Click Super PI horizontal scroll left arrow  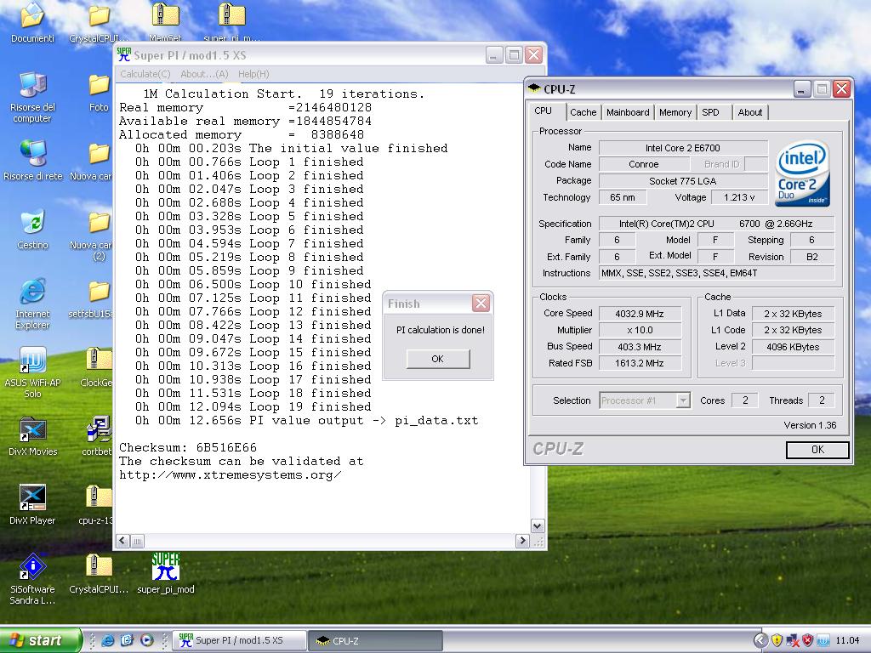(x=122, y=540)
